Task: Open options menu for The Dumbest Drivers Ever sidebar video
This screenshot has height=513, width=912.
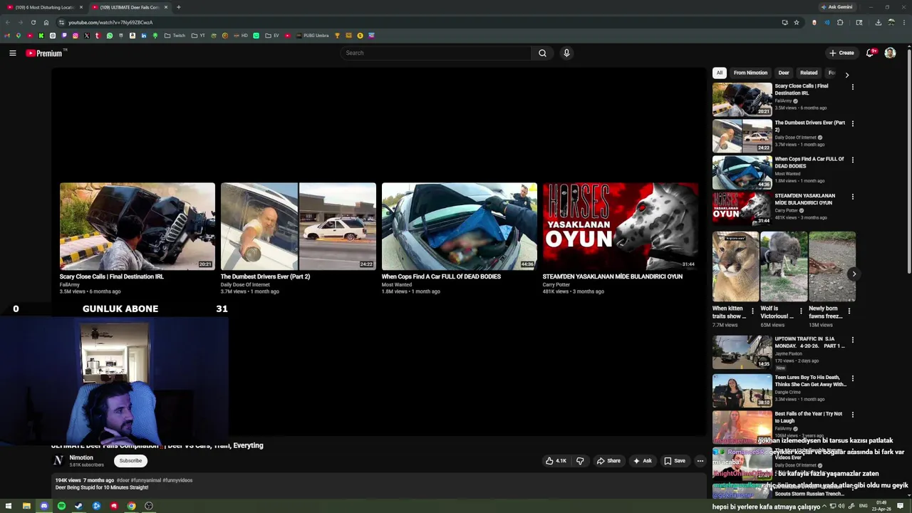Action: [853, 123]
